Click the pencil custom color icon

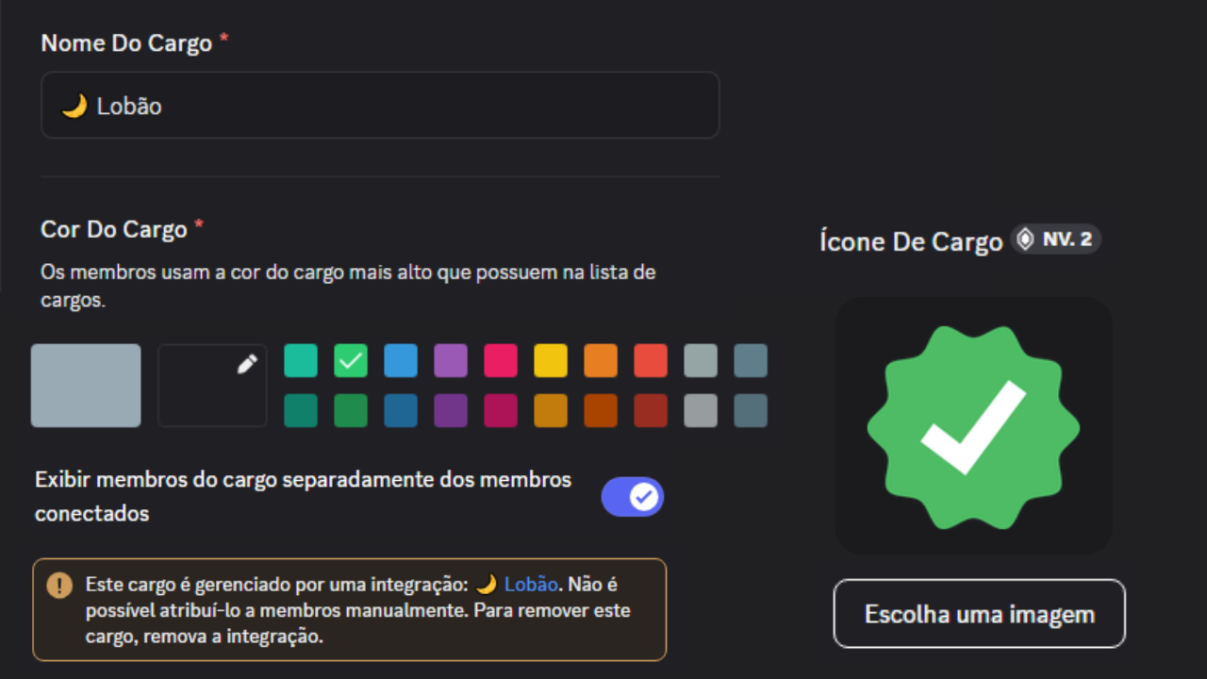(247, 364)
